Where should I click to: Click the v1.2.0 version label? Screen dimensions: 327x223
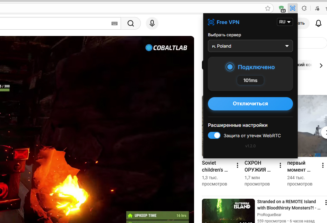point(250,146)
